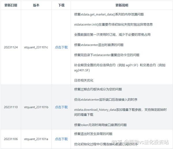The width and height of the screenshot is (173, 149).
Task: Select the 下载 column header
Action: pos(61,5)
